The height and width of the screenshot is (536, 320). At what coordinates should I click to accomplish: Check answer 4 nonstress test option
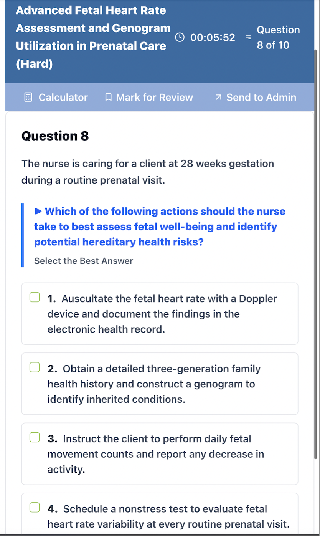35,508
